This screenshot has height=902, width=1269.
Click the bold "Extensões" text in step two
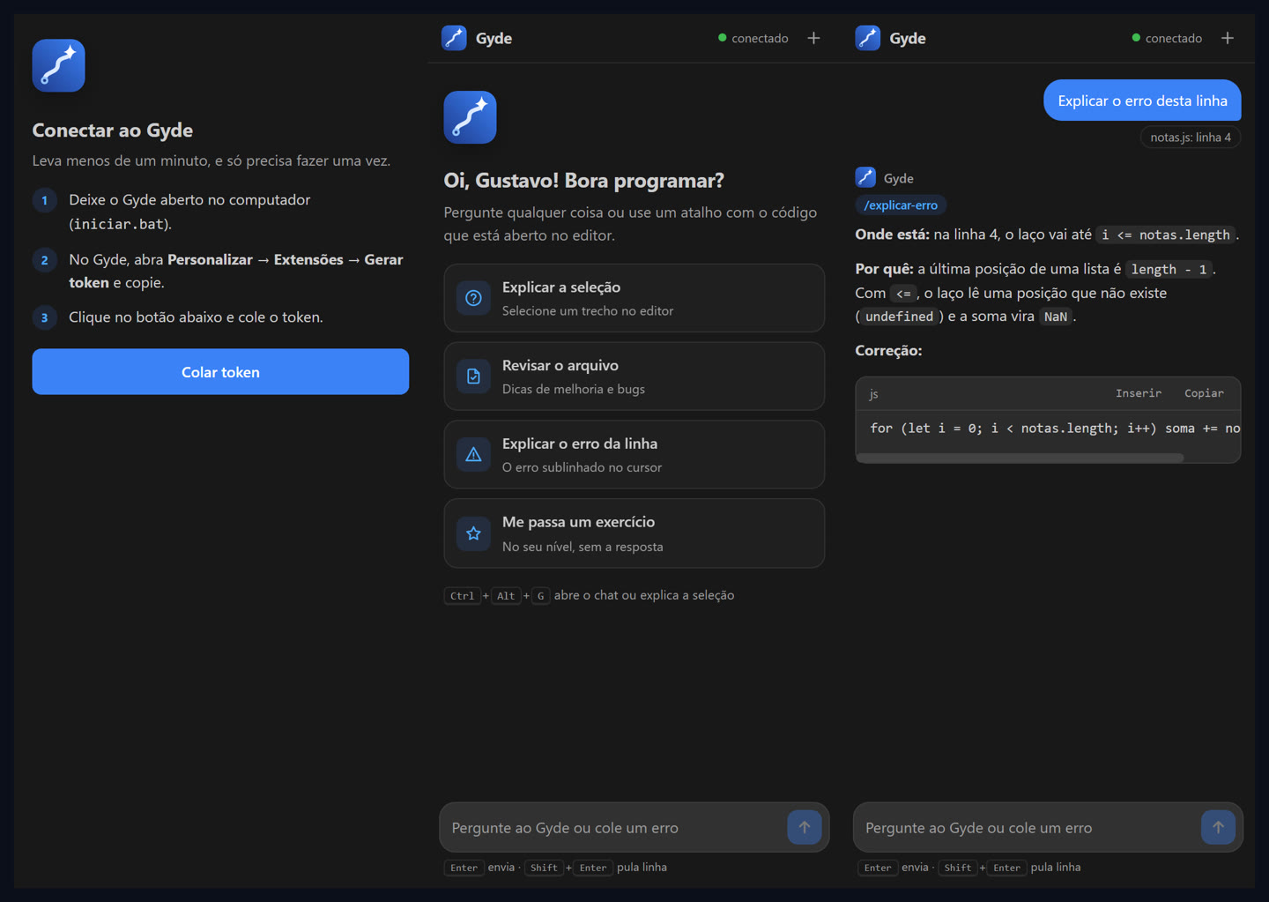point(308,259)
